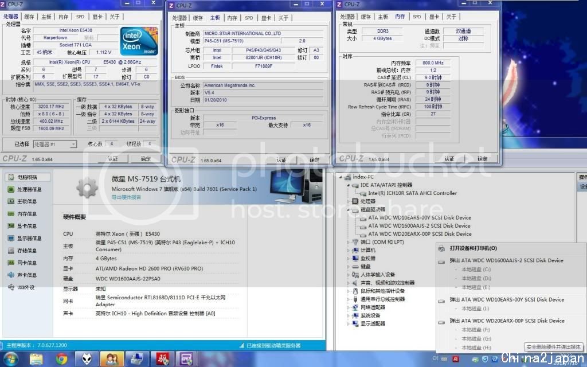Expand the 显示适配器 node
Screen dimensions: 587x367
(348, 323)
